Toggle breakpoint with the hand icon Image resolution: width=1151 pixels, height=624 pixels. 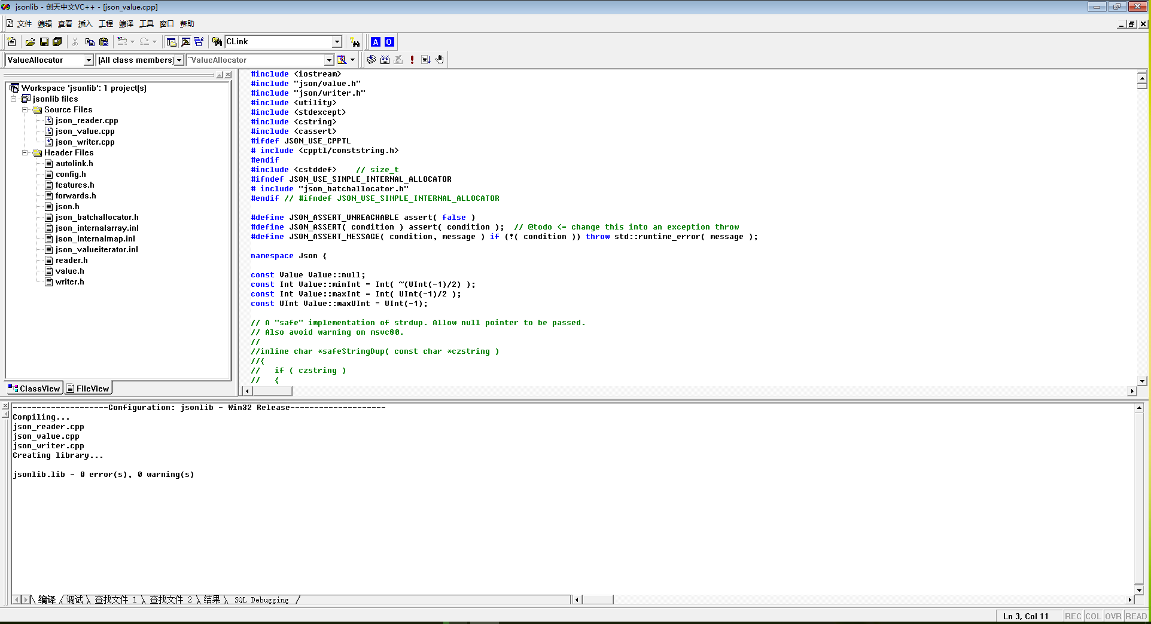[x=440, y=60]
